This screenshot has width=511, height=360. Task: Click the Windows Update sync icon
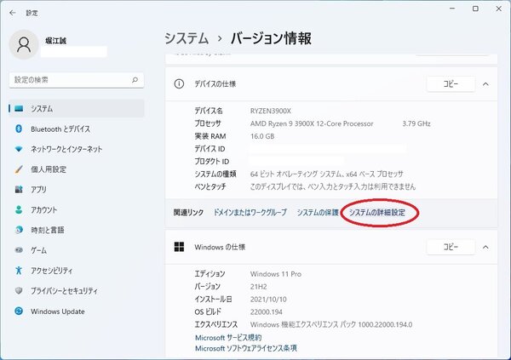point(19,311)
